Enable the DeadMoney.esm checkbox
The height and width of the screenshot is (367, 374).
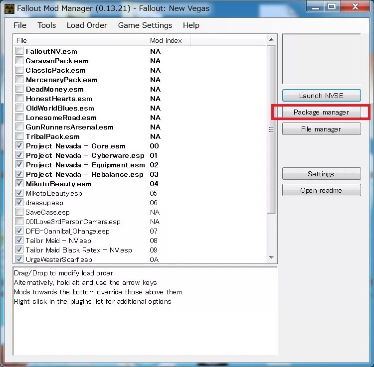[19, 89]
